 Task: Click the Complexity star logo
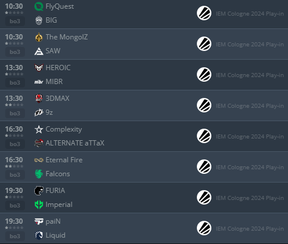(39, 129)
